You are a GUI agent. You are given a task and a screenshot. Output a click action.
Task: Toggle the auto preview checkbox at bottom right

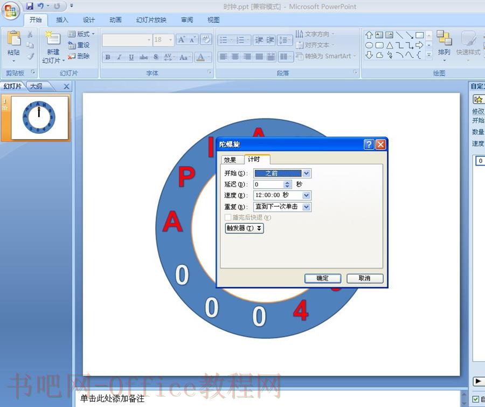pyautogui.click(x=476, y=399)
